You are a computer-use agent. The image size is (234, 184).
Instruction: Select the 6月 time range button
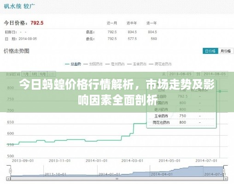pos(43,74)
